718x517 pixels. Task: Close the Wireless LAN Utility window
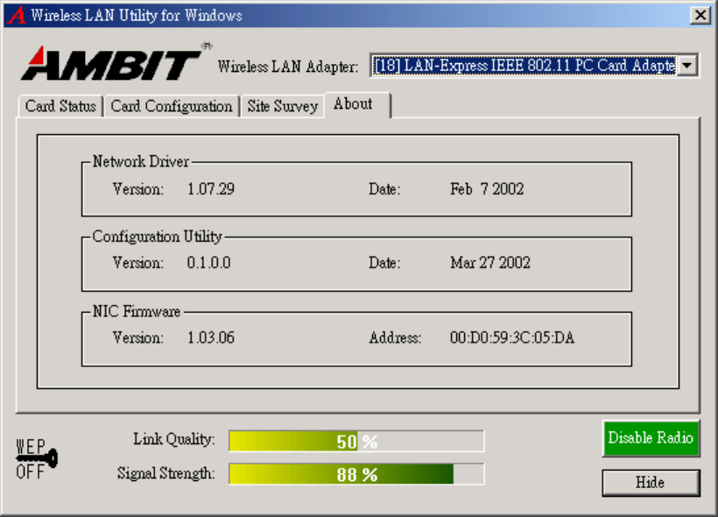click(x=700, y=15)
